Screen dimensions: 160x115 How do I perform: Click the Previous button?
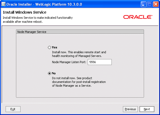point(130,109)
